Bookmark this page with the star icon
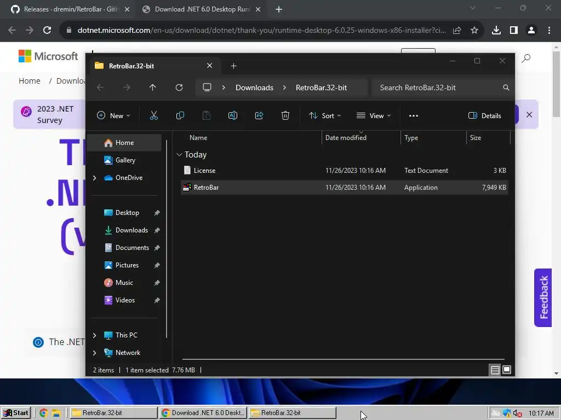 pyautogui.click(x=474, y=31)
